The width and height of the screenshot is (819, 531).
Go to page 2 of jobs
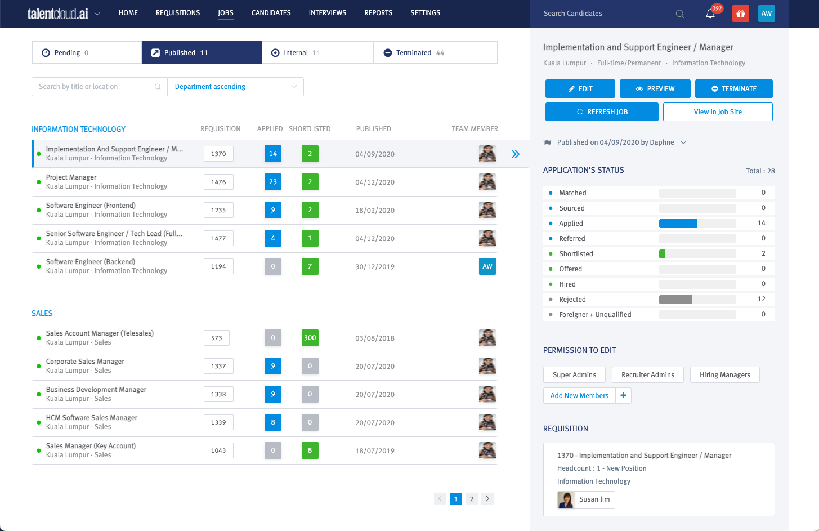(x=472, y=498)
